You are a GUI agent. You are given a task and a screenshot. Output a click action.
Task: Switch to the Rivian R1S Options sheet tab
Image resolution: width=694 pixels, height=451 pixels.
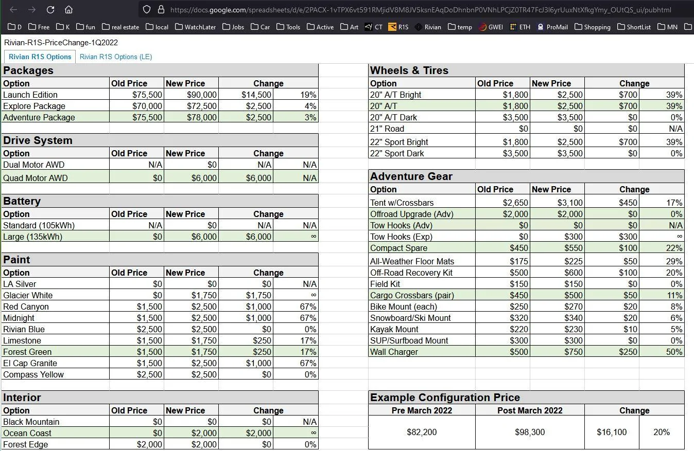coord(40,57)
